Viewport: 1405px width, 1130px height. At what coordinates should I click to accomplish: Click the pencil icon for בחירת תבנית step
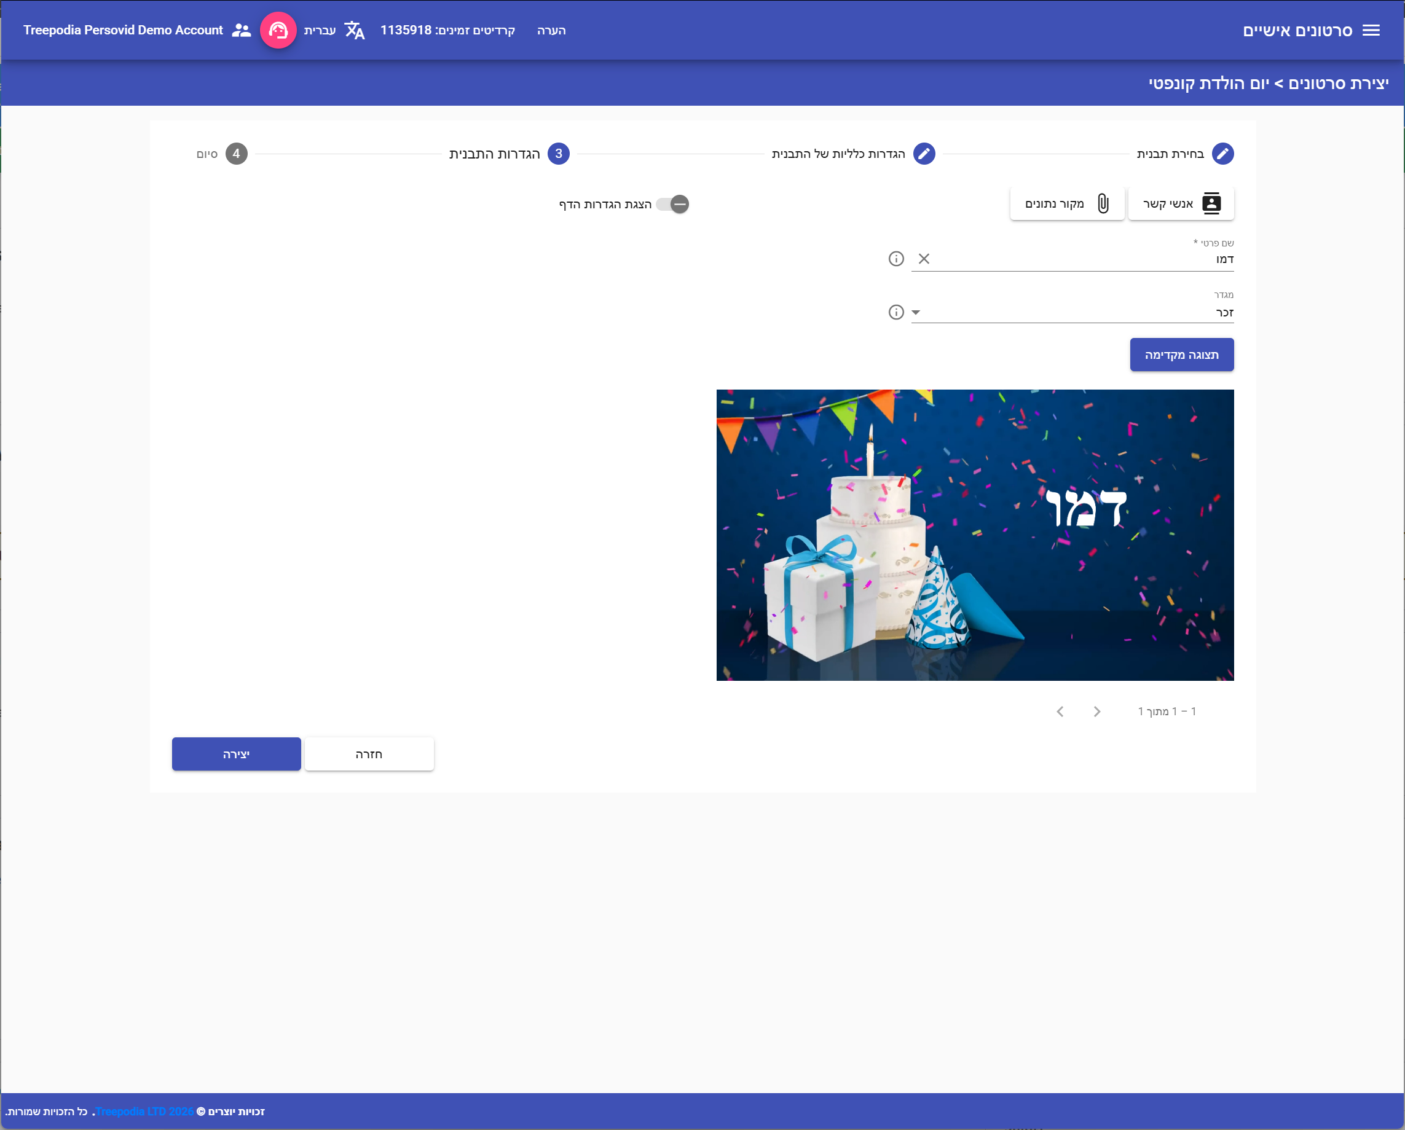(1222, 154)
